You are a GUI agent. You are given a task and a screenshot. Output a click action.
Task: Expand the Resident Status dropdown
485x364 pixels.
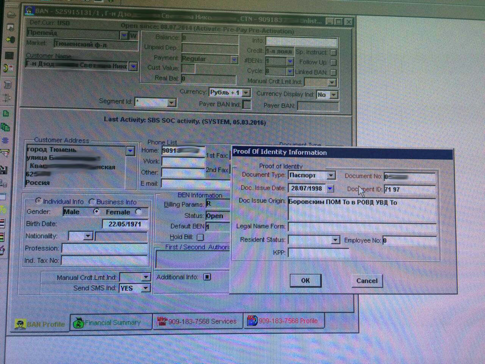click(x=335, y=240)
